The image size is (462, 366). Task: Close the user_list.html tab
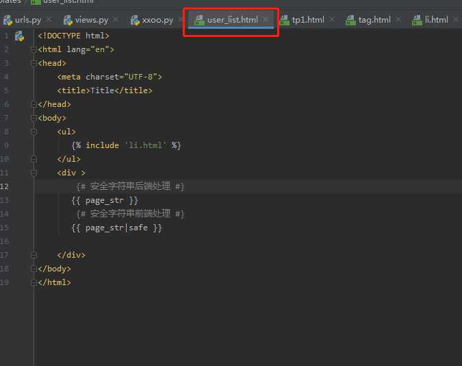click(266, 19)
